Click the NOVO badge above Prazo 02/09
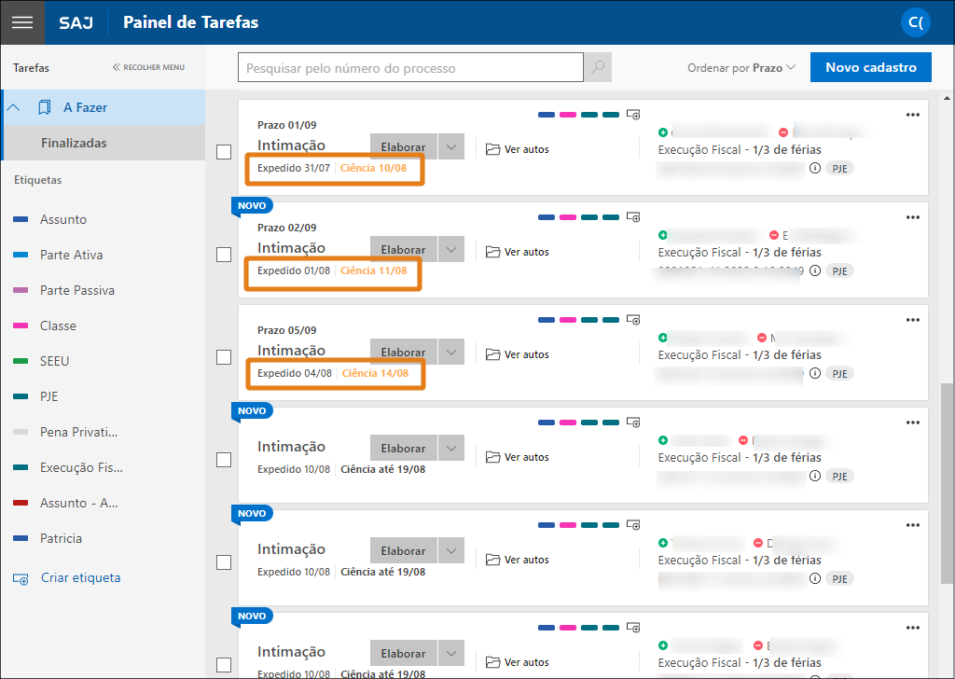This screenshot has height=679, width=955. 252,206
